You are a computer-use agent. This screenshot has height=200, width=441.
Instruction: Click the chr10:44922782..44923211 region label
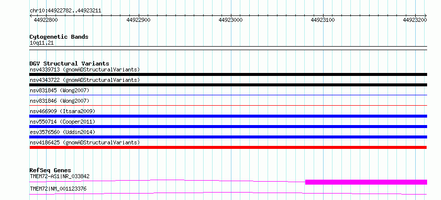point(65,11)
